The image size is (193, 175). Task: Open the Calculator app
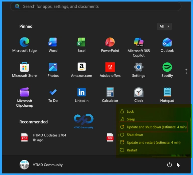pyautogui.click(x=110, y=95)
